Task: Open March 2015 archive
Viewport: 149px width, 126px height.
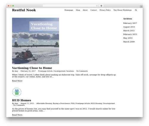Action: pos(129,31)
